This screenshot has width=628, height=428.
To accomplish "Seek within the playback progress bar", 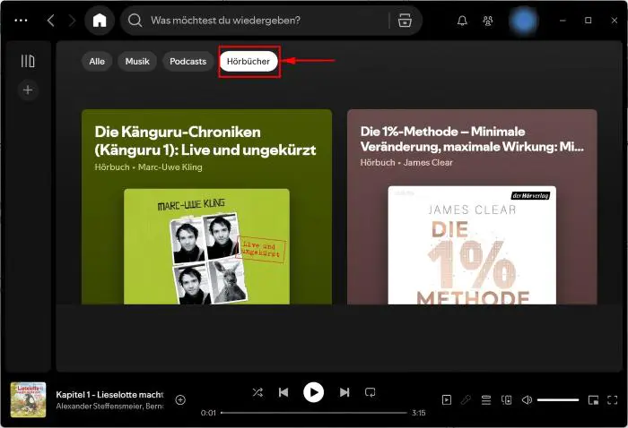I will click(314, 413).
